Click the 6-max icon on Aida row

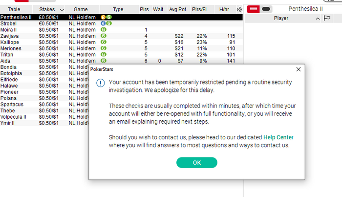pos(104,61)
